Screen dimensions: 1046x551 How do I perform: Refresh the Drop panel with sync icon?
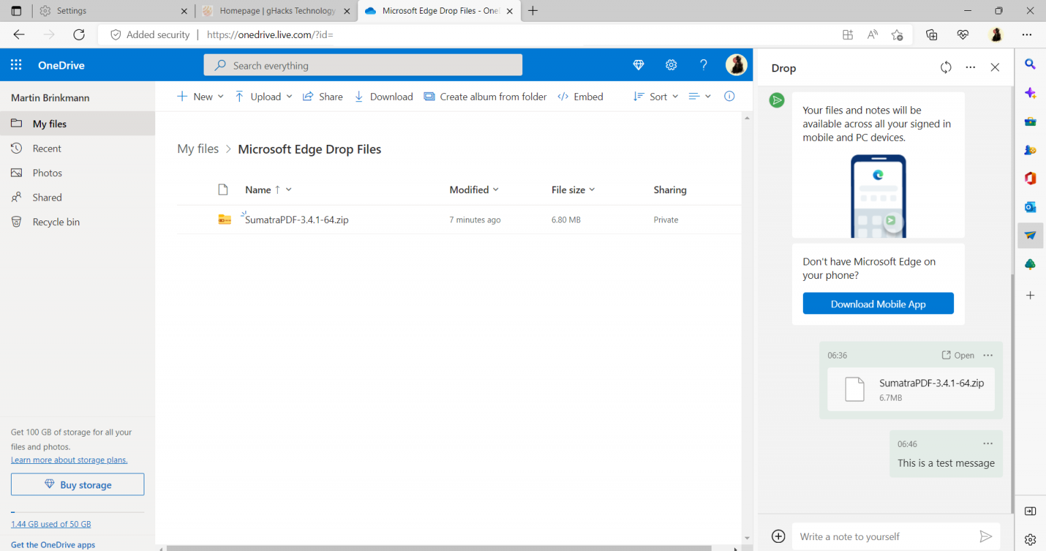[x=946, y=67]
